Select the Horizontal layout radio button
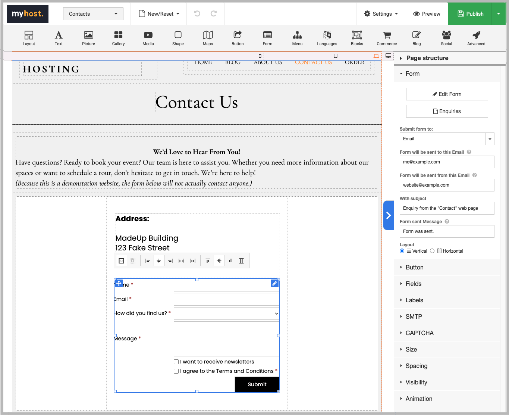Screen dimensions: 509x415 click(432, 251)
